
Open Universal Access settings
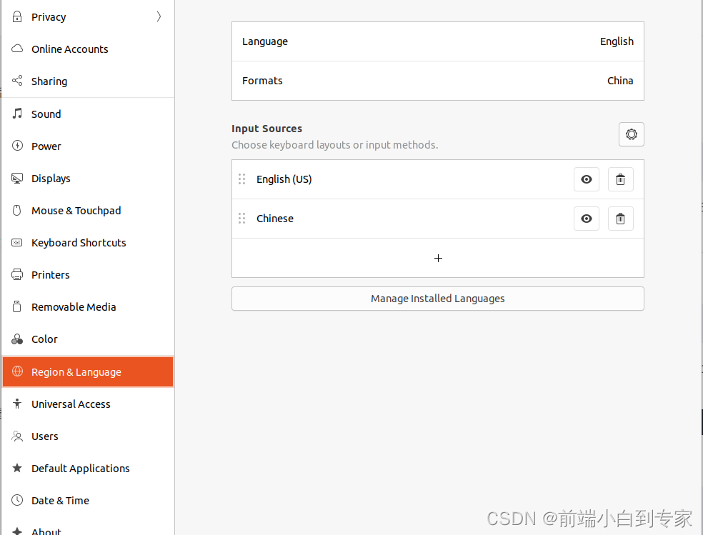pos(88,404)
